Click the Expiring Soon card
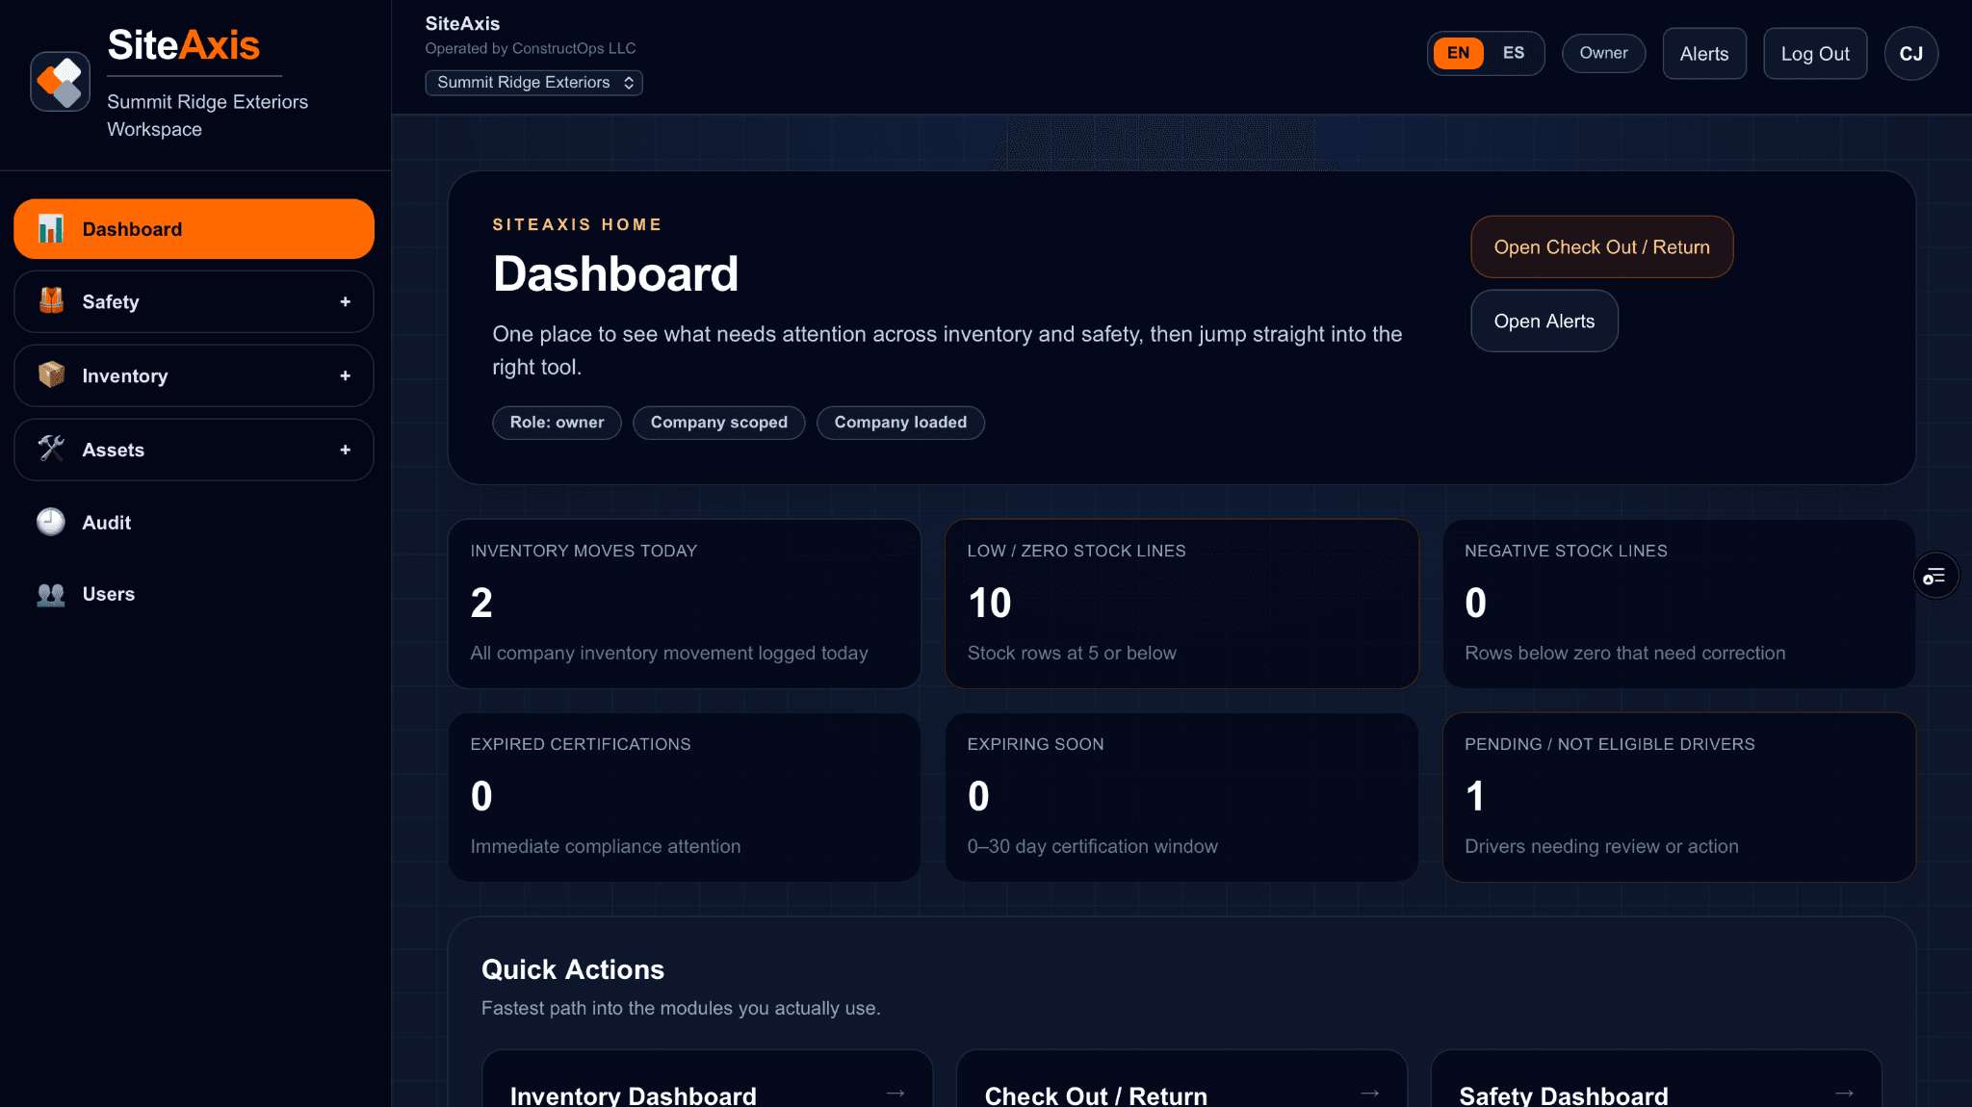Screen dimensions: 1972x1107 coord(1181,797)
